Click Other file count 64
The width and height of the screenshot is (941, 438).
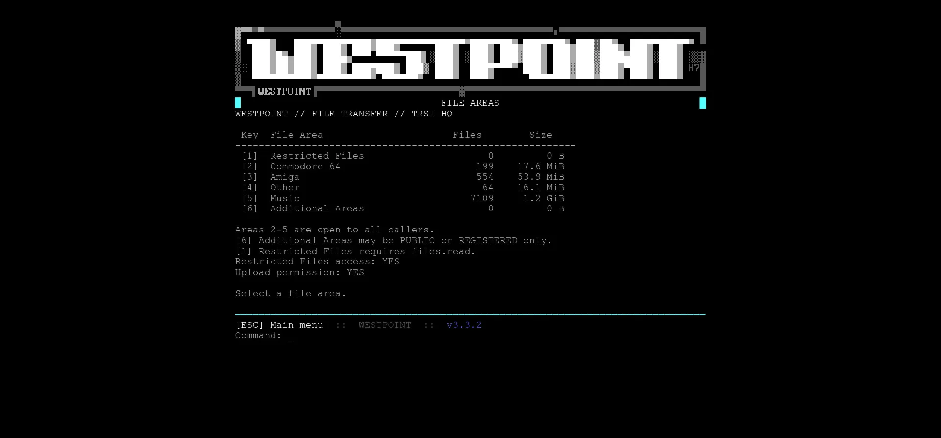coord(488,187)
